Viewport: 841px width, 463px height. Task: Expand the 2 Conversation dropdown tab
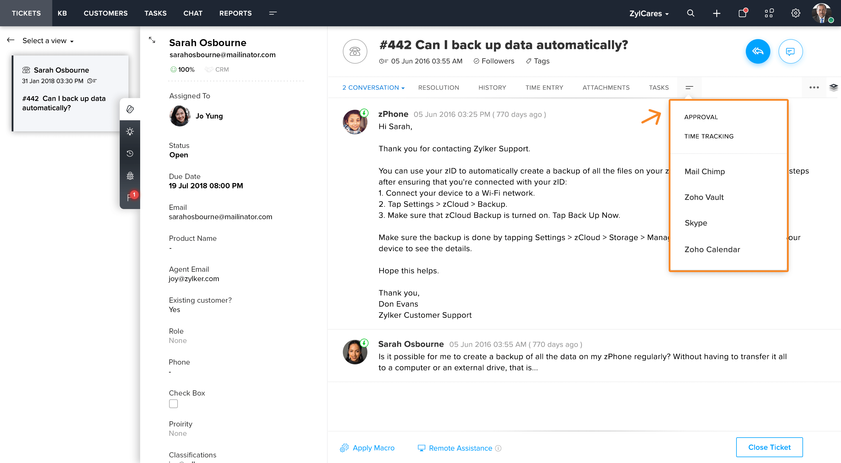373,88
